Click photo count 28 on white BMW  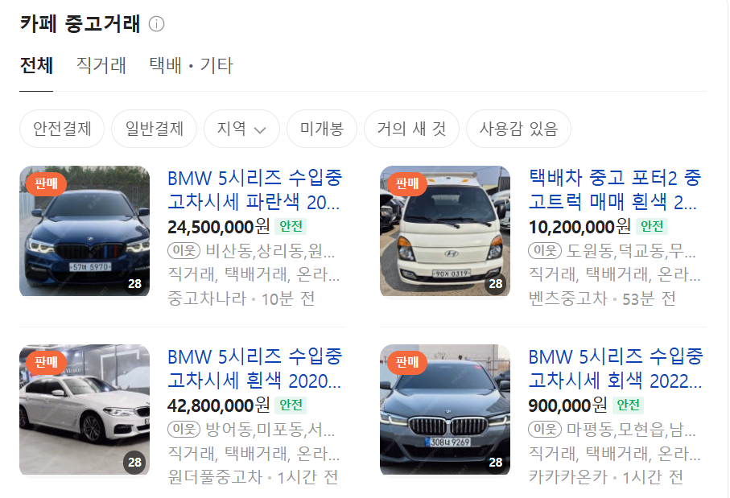[x=134, y=462]
